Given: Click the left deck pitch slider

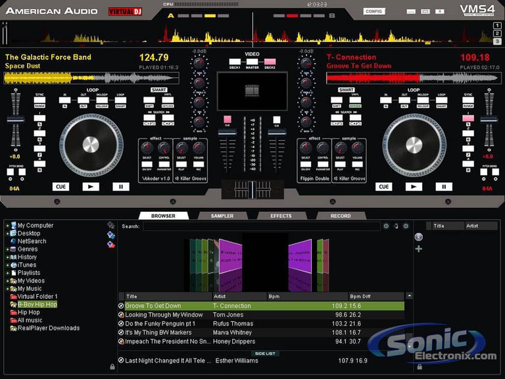Looking at the screenshot, I should coord(16,119).
